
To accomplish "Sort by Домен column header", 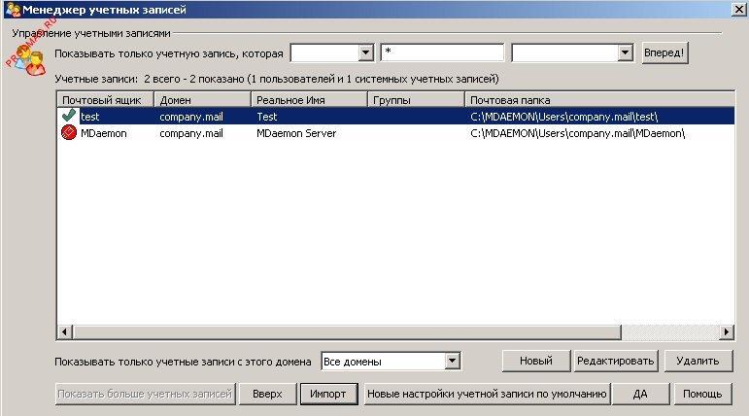I will 201,100.
